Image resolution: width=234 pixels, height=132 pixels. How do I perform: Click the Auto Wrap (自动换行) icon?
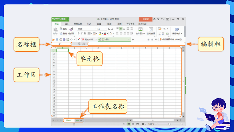tap(151, 29)
